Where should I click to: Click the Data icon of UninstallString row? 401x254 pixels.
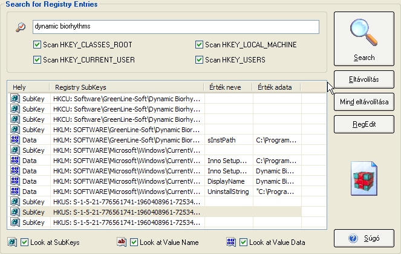point(15,191)
